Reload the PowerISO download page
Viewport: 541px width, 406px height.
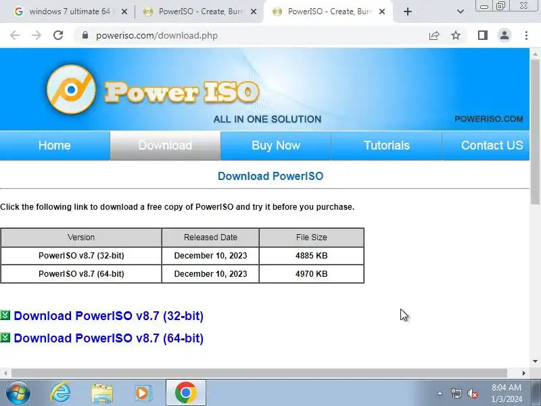point(58,35)
